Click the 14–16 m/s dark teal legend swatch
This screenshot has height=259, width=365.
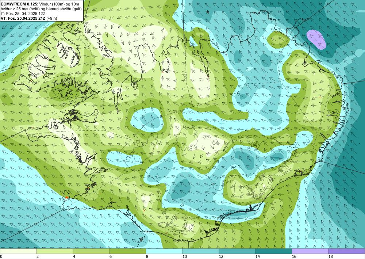[274, 251]
